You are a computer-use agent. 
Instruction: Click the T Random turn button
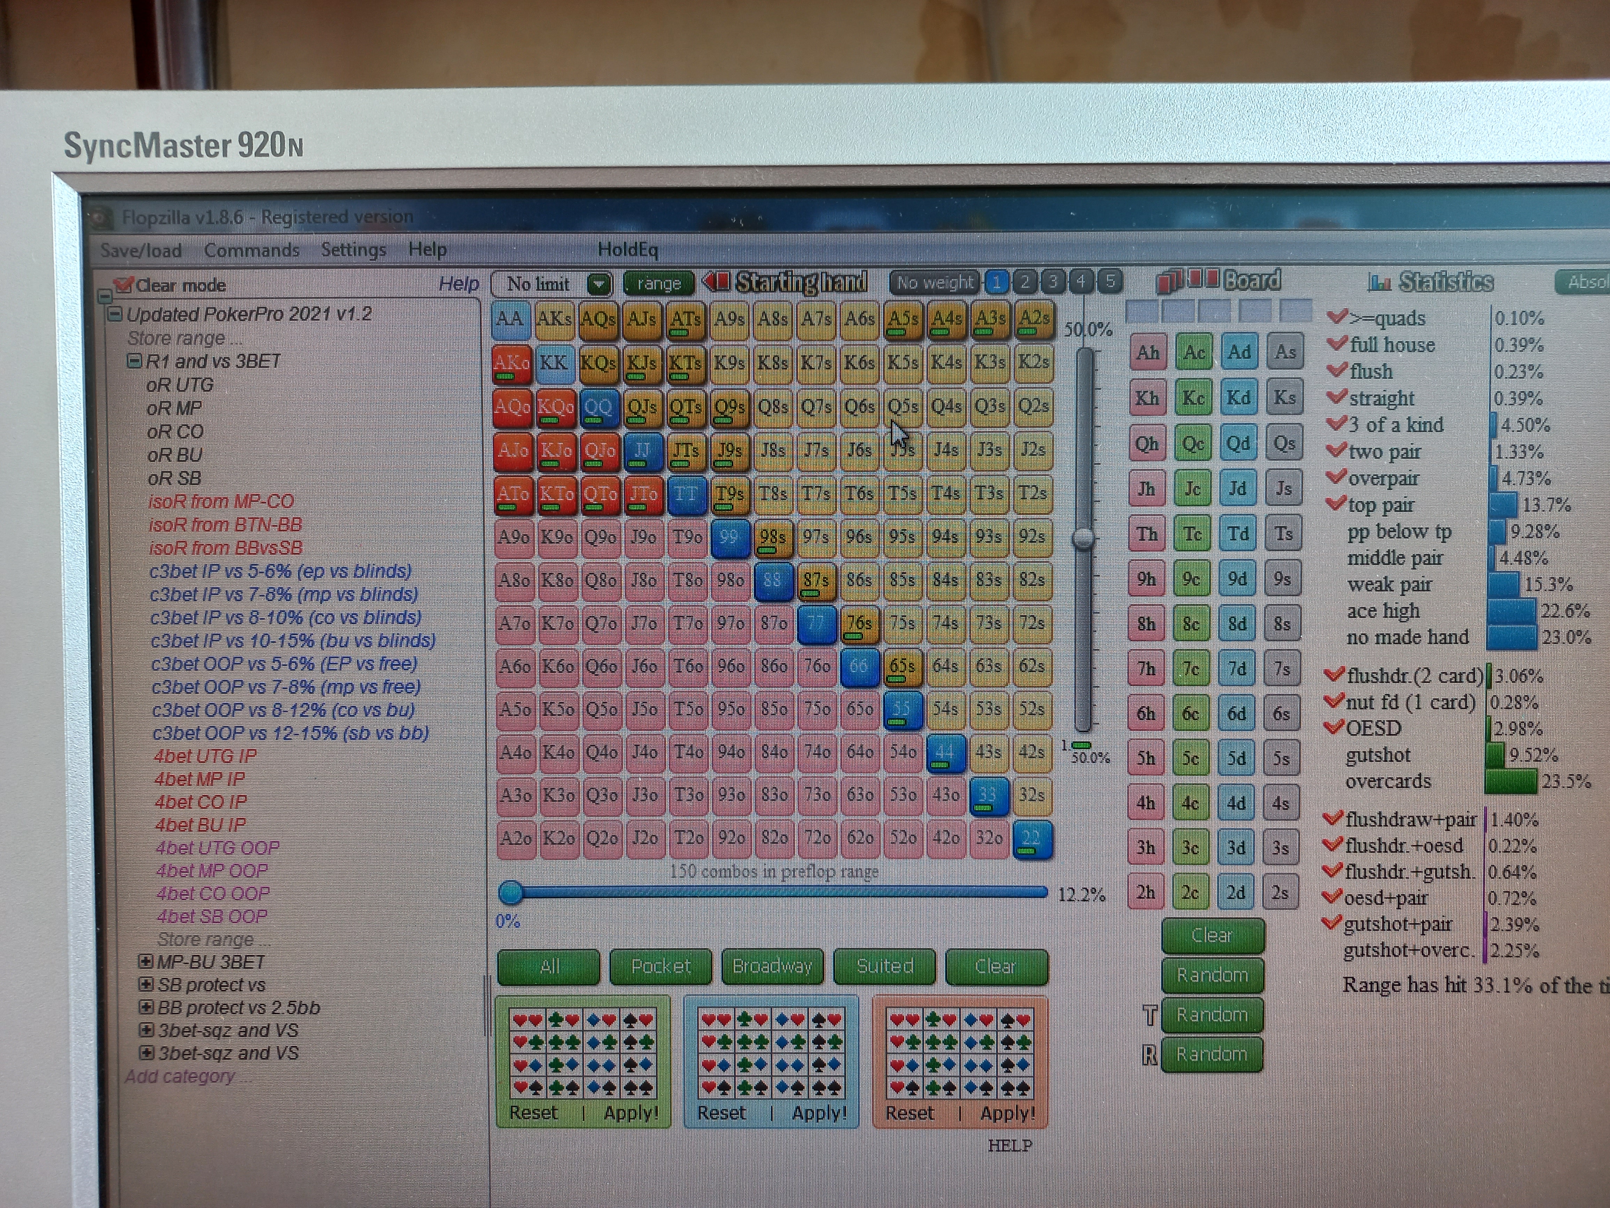click(1212, 1015)
